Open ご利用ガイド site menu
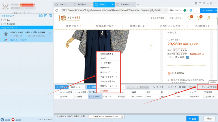Screen dimensions: 218x122 pos(204,26)
